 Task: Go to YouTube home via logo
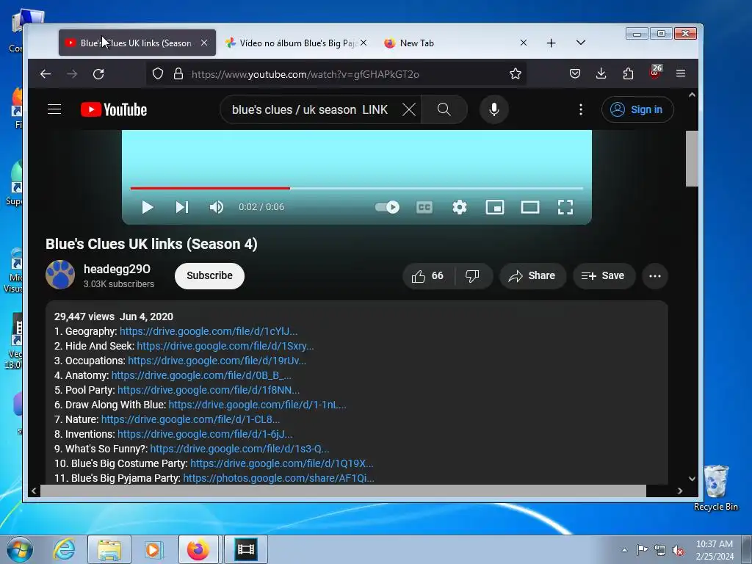(114, 110)
